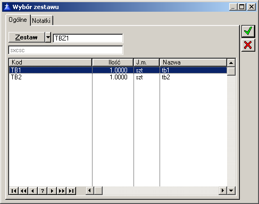Jump to the last record
This screenshot has height=204, width=259.
pos(71,191)
